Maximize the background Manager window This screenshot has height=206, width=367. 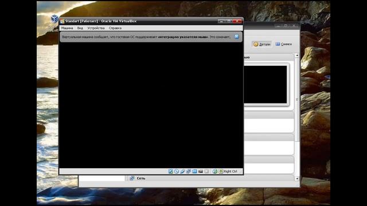(286, 26)
